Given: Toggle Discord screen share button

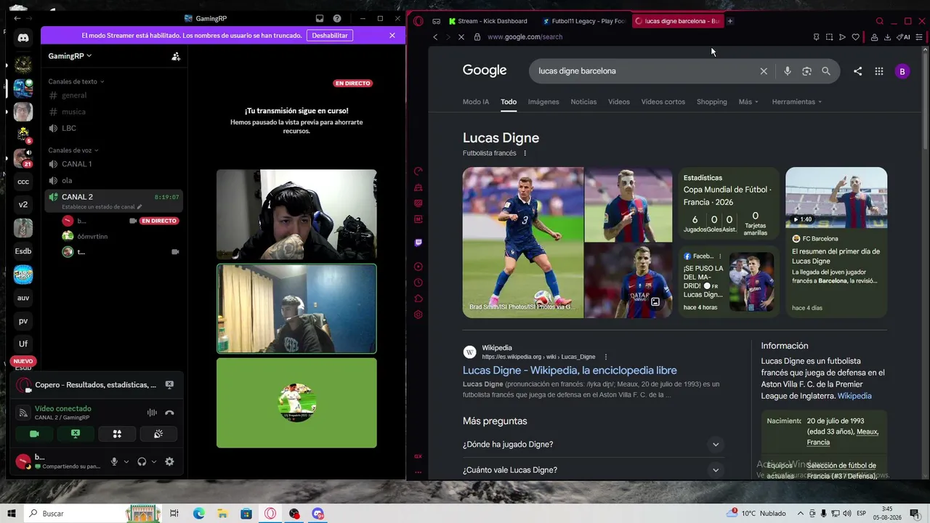Looking at the screenshot, I should pyautogui.click(x=76, y=434).
